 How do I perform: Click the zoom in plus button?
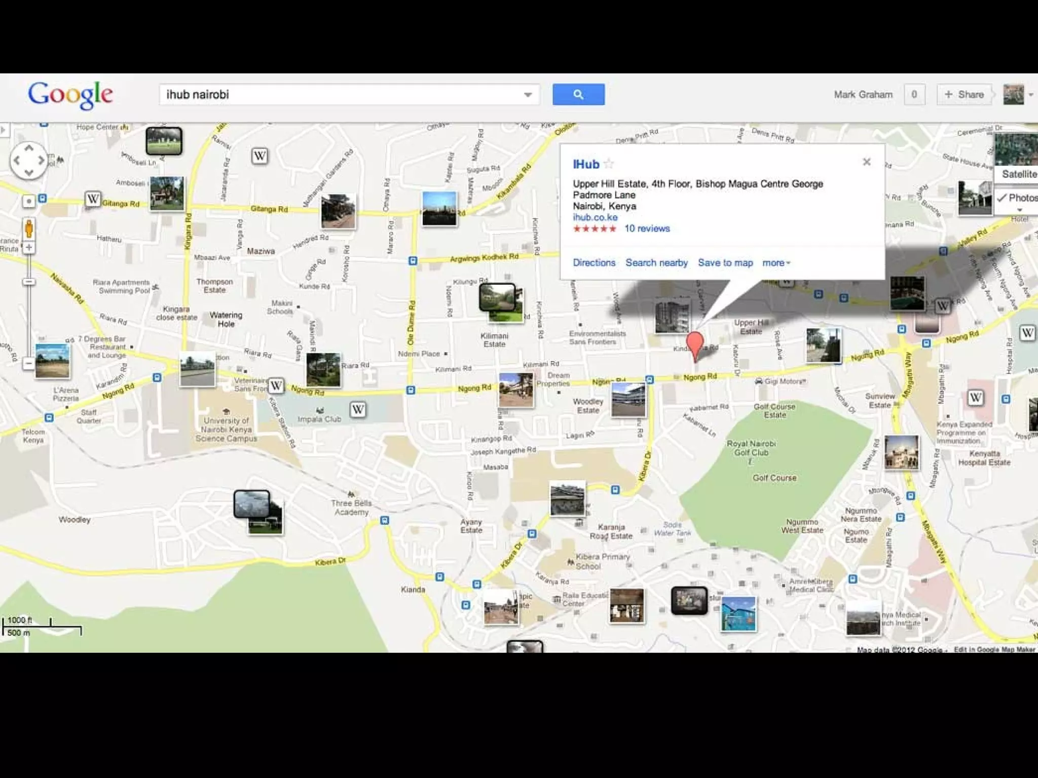pyautogui.click(x=29, y=248)
